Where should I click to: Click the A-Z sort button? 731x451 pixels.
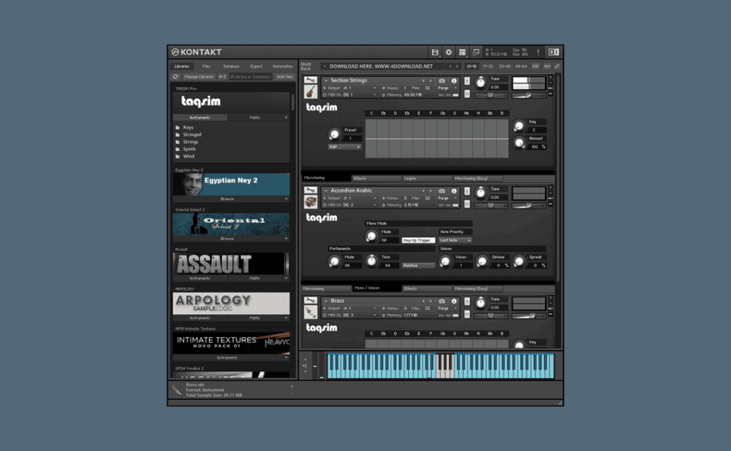[223, 77]
